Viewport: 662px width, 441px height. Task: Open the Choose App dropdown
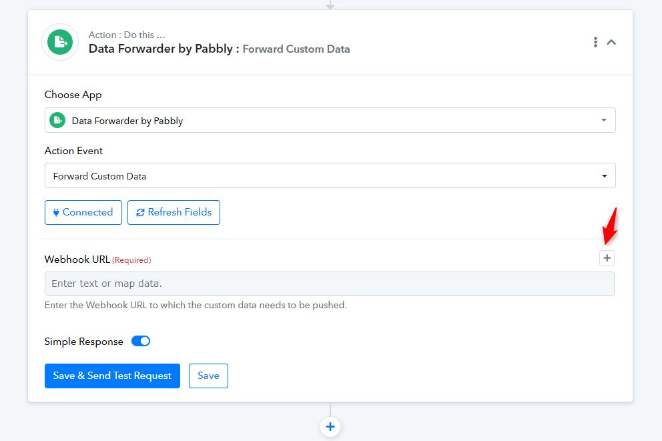point(330,120)
